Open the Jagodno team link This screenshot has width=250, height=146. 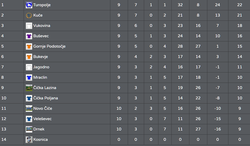41,67
